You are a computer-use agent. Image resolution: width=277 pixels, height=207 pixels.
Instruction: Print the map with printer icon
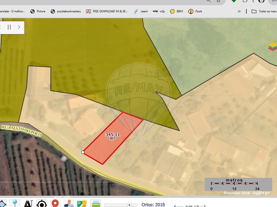(95, 204)
